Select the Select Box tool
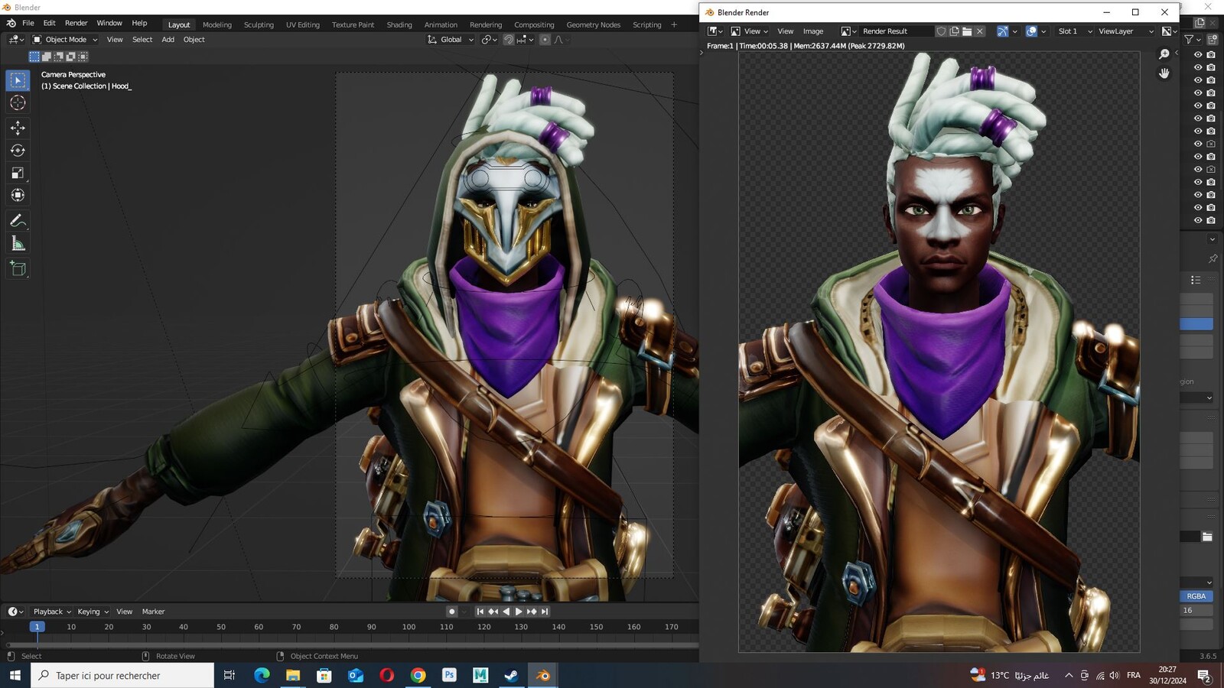The image size is (1224, 688). (x=18, y=80)
